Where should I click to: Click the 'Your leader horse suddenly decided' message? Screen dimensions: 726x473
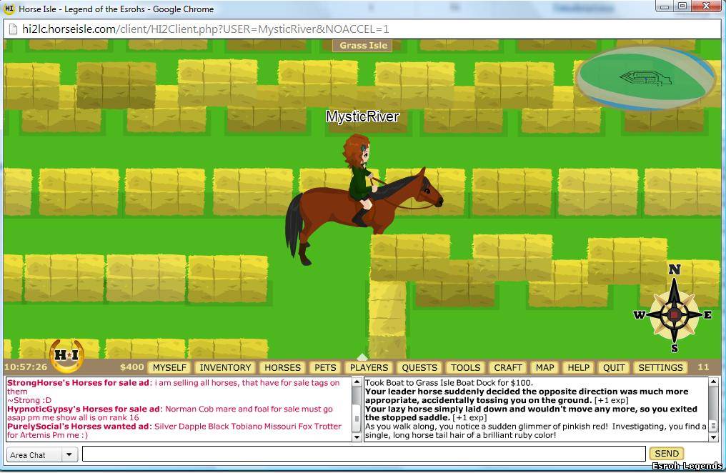(x=527, y=396)
